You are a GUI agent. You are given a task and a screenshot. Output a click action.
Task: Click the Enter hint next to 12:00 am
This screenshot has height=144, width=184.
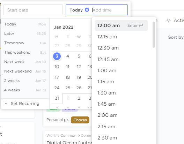[x=135, y=25]
